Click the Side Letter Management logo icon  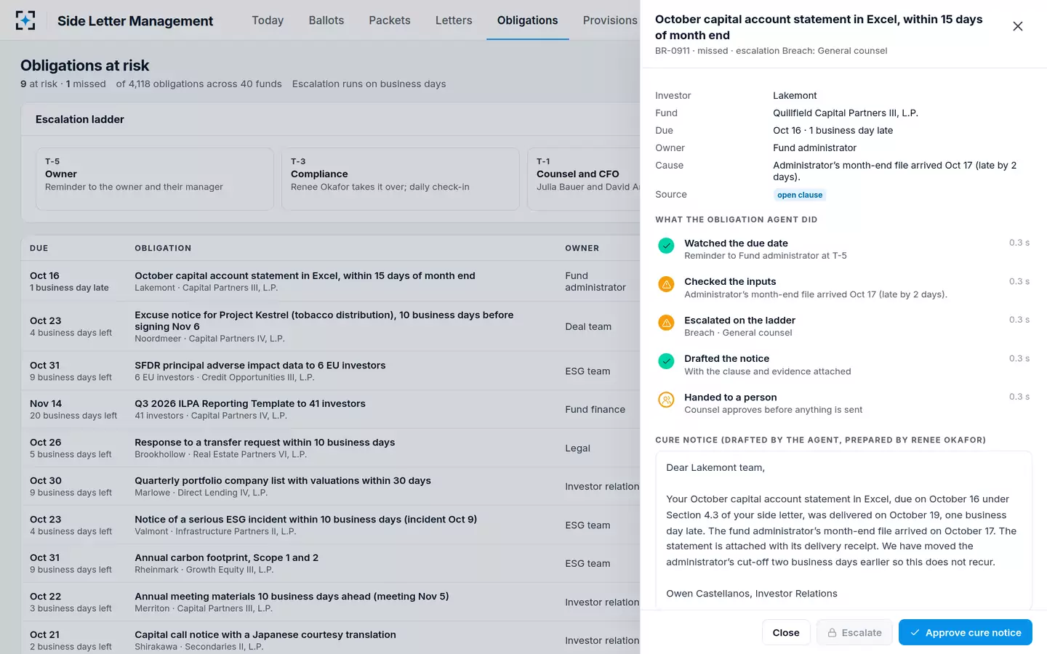tap(25, 20)
